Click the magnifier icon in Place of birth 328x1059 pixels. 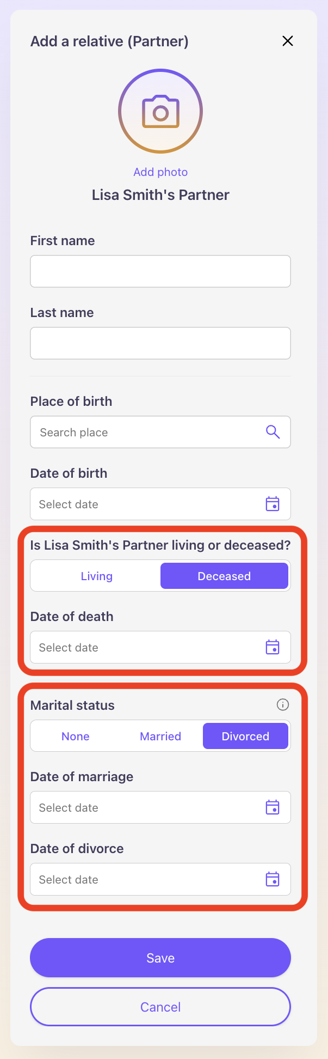[x=273, y=433]
